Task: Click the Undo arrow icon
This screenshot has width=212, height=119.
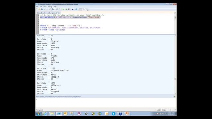Action: pyautogui.click(x=57, y=9)
